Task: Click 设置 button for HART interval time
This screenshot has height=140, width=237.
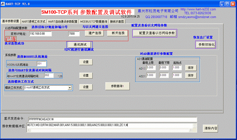Action: [x=86, y=75]
